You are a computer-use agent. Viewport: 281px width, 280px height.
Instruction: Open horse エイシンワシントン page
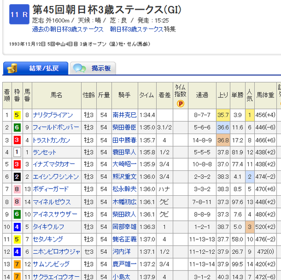tap(56, 177)
